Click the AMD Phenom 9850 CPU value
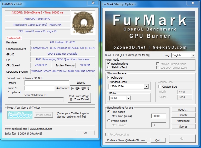This screenshot has height=148, width=201. [62, 59]
